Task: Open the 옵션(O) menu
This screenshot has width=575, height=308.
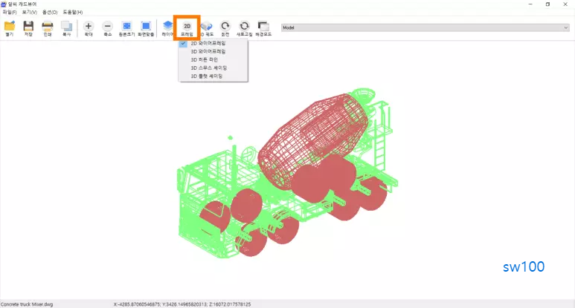Action: tap(50, 12)
